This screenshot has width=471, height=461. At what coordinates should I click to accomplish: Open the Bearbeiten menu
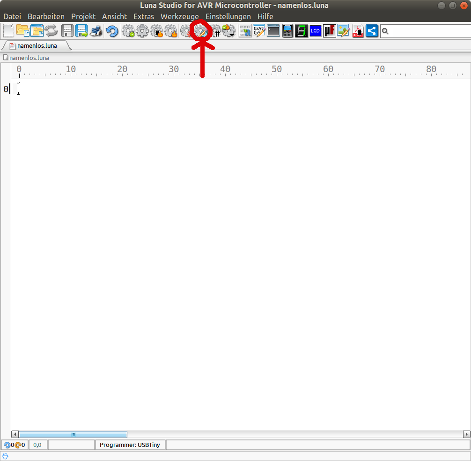point(46,16)
